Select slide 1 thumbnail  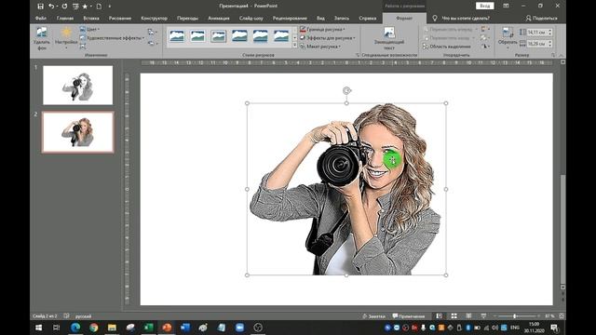coord(78,85)
